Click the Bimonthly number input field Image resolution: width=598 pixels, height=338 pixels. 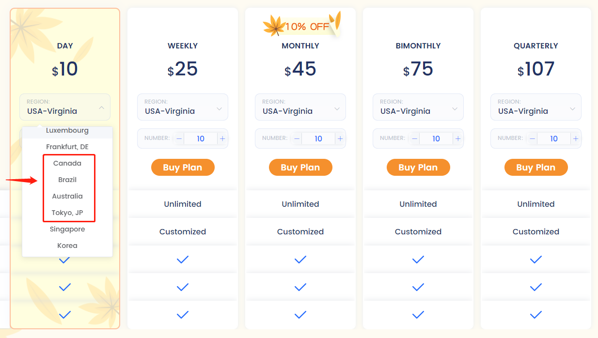436,138
